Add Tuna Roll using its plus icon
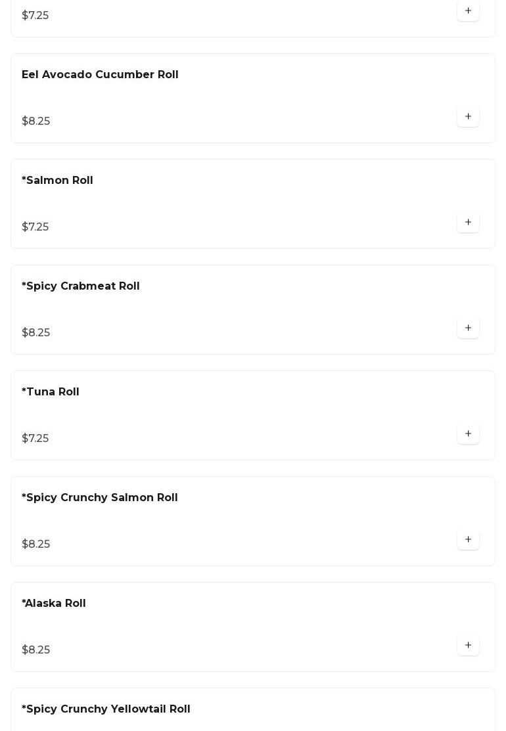506x731 pixels. pos(468,434)
